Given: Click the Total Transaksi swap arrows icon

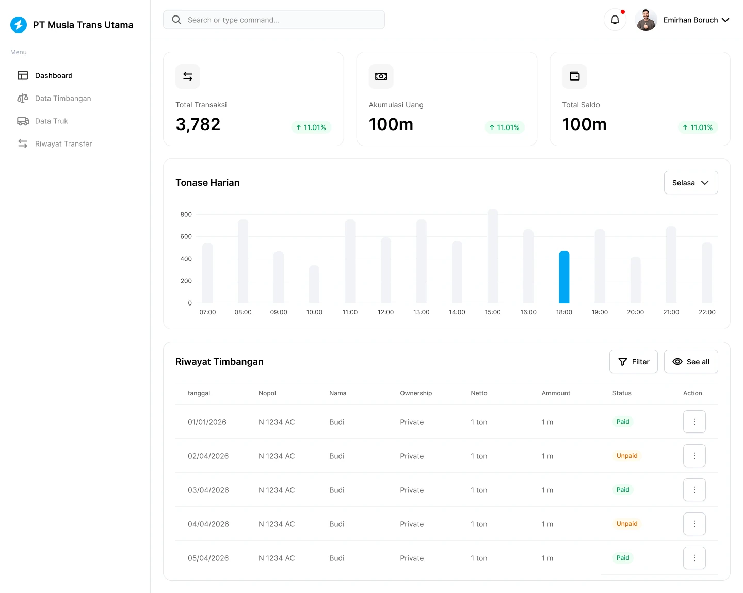Looking at the screenshot, I should [x=188, y=76].
